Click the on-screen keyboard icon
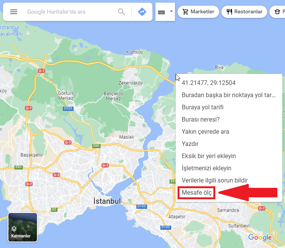Screen dimensions: 285x248 point(162,12)
